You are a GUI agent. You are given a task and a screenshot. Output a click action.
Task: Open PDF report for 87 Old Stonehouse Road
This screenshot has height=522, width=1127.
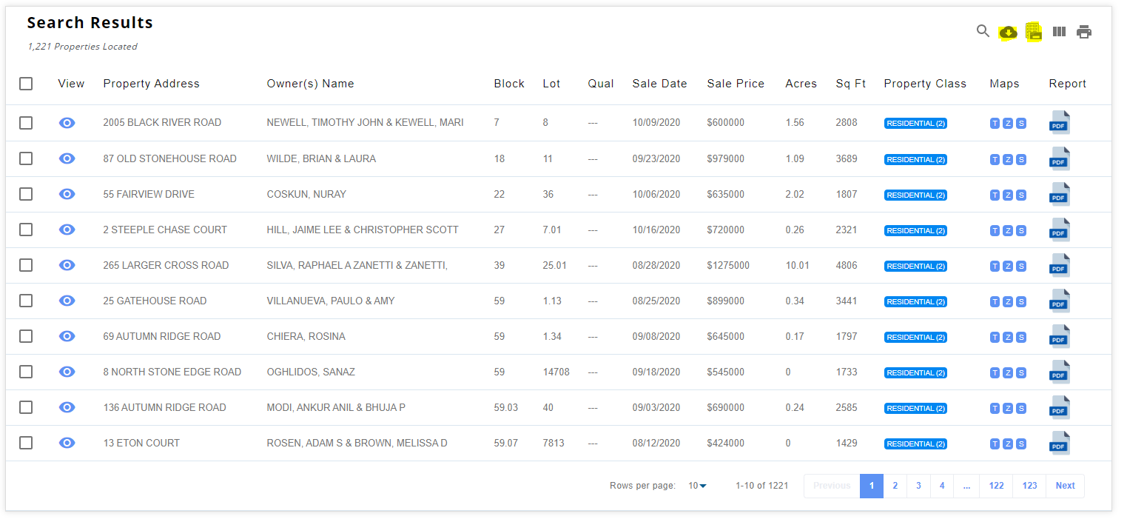[1059, 158]
